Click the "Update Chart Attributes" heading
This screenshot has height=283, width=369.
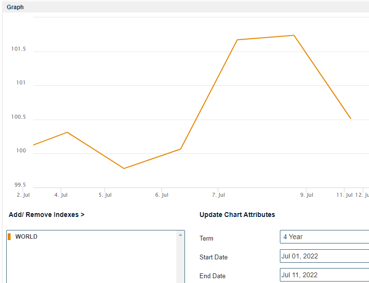[x=237, y=215]
